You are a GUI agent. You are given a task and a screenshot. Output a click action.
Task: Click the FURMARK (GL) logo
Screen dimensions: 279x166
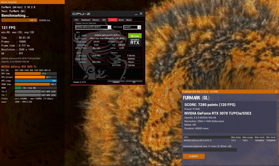pos(196,98)
